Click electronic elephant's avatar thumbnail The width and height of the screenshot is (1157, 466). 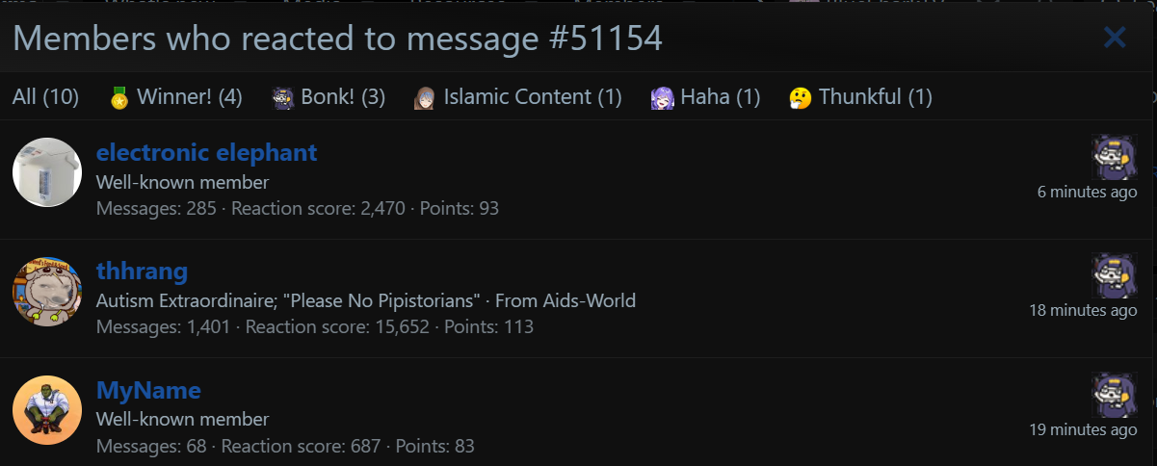click(47, 172)
